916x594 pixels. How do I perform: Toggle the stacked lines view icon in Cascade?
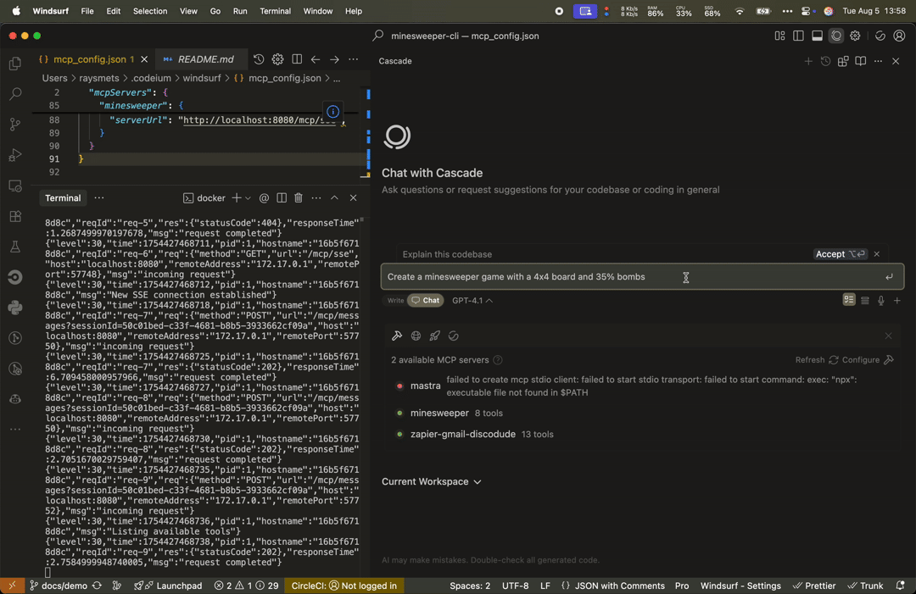(x=865, y=301)
